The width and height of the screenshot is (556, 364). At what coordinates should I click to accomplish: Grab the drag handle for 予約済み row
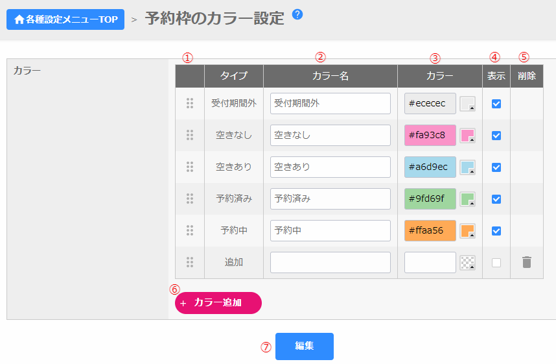point(190,199)
